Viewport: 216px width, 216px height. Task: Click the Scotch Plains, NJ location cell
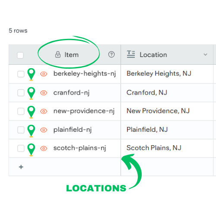[x=167, y=148]
